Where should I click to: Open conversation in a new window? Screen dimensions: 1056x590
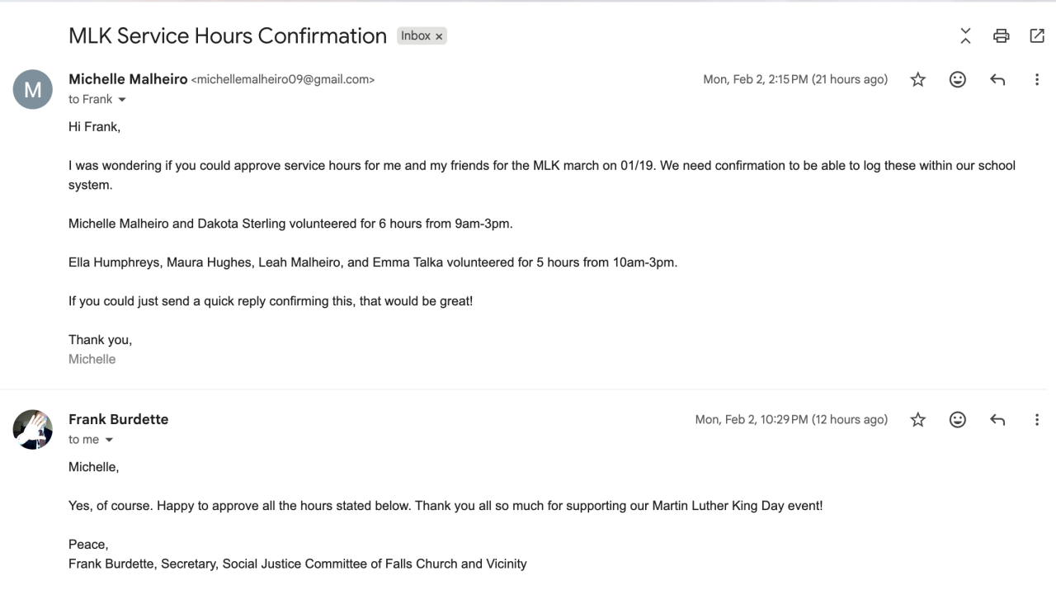(x=1037, y=35)
